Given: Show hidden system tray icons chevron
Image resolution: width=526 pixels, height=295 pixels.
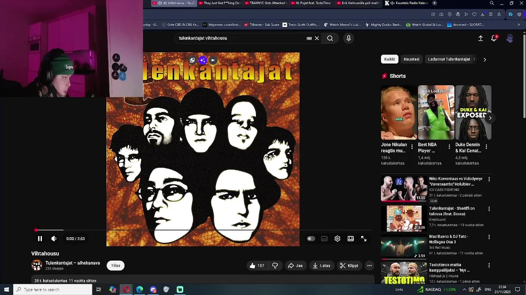Looking at the screenshot, I should (x=464, y=290).
